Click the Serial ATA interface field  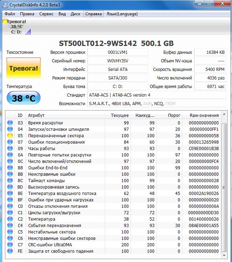tap(118, 70)
